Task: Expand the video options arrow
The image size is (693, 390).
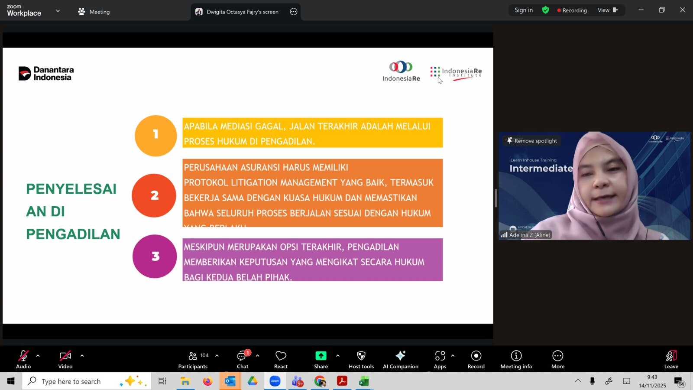Action: point(82,356)
